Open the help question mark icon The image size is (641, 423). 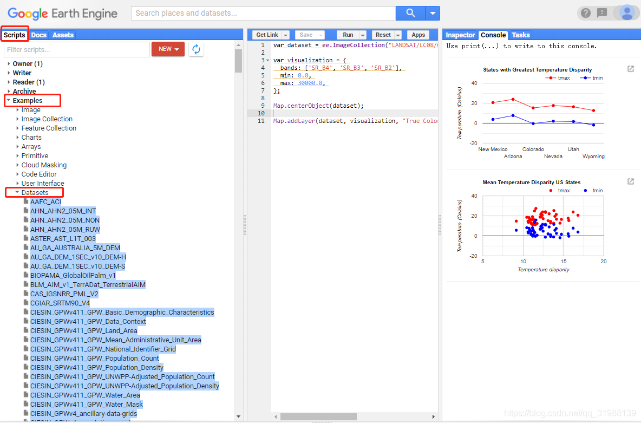click(585, 13)
